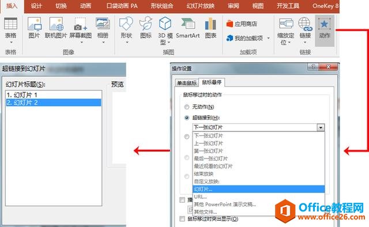Choose URL... from dropdown list

(259, 196)
